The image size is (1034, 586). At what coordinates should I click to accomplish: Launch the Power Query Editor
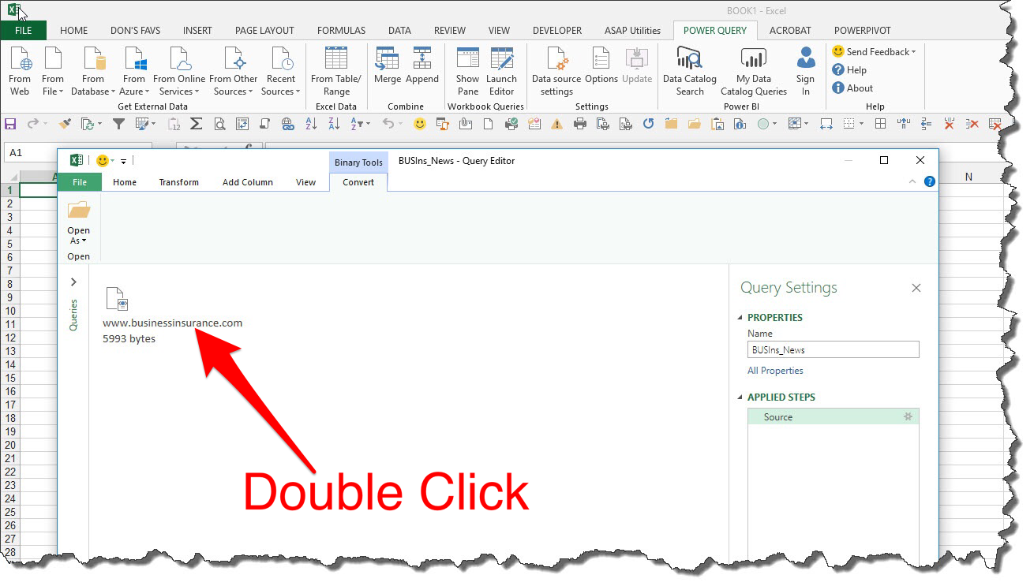pyautogui.click(x=502, y=69)
